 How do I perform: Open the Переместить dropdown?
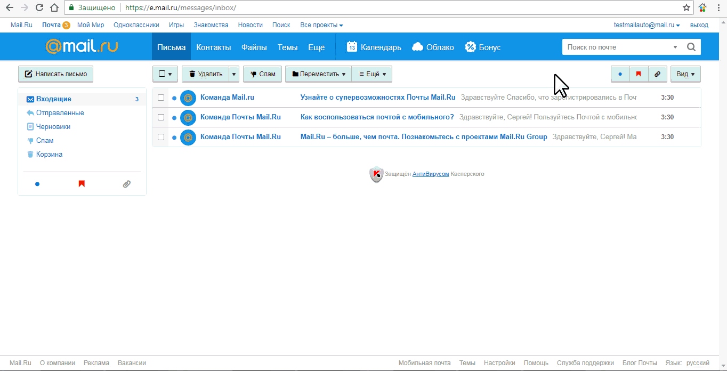[318, 74]
